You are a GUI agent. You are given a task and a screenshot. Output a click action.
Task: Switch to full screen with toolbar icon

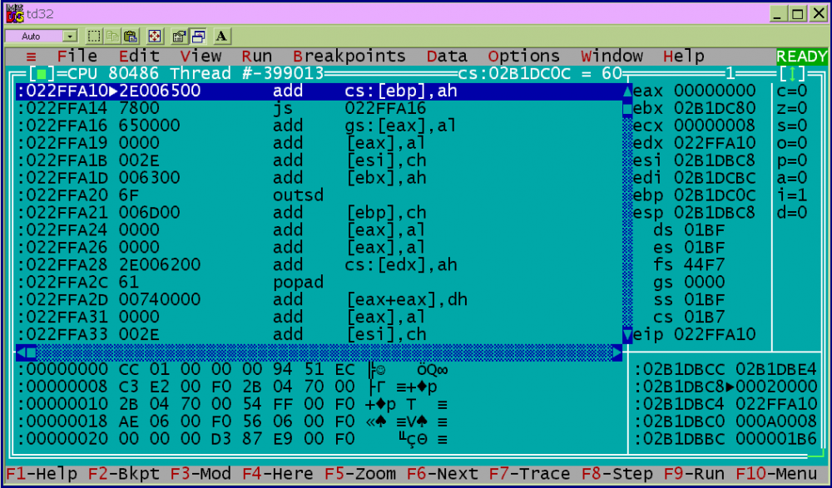tap(154, 37)
